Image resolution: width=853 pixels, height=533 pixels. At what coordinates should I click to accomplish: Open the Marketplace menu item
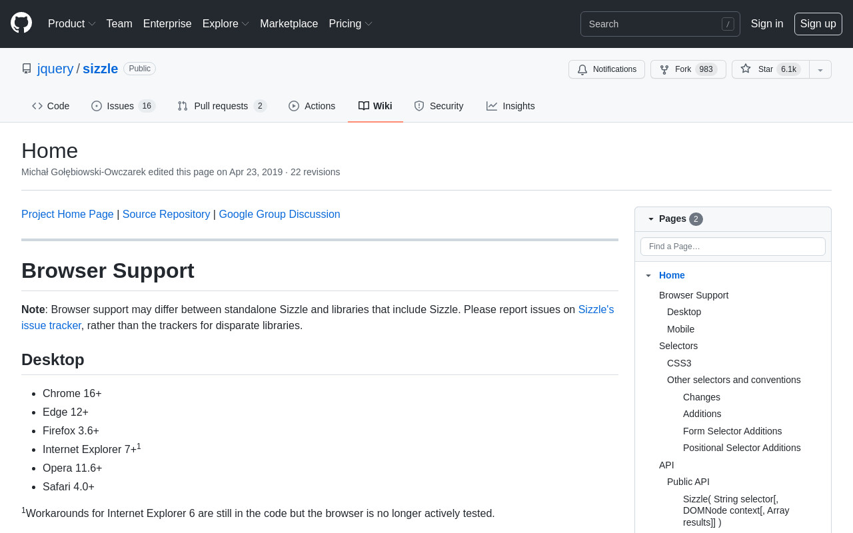tap(289, 24)
